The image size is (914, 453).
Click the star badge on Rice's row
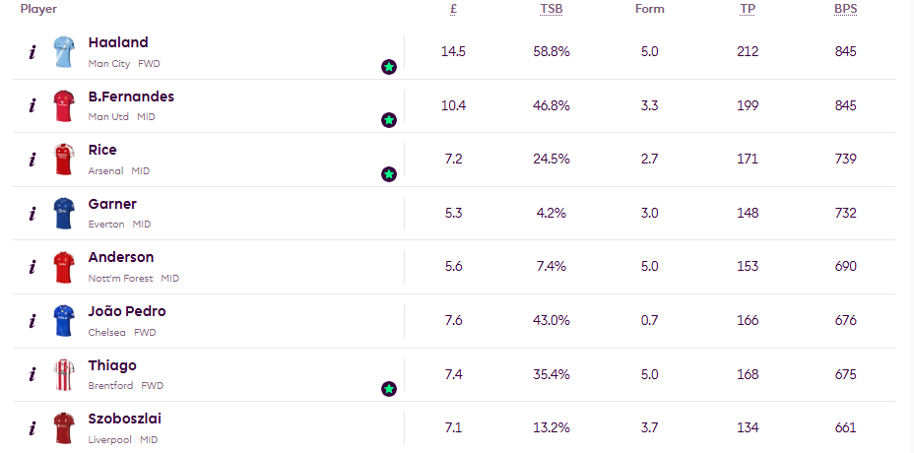tap(389, 174)
